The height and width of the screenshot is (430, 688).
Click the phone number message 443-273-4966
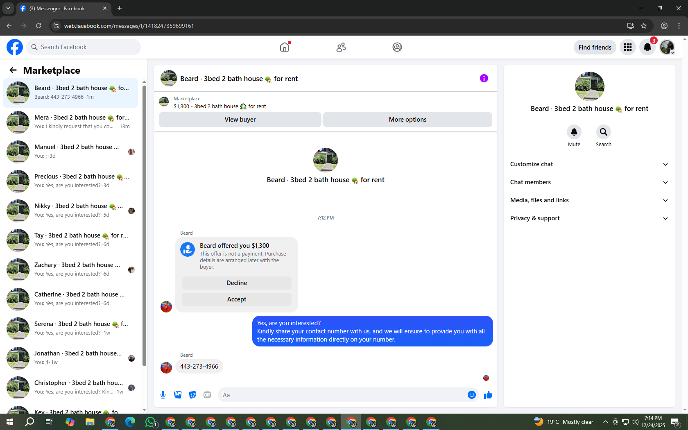coord(199,367)
